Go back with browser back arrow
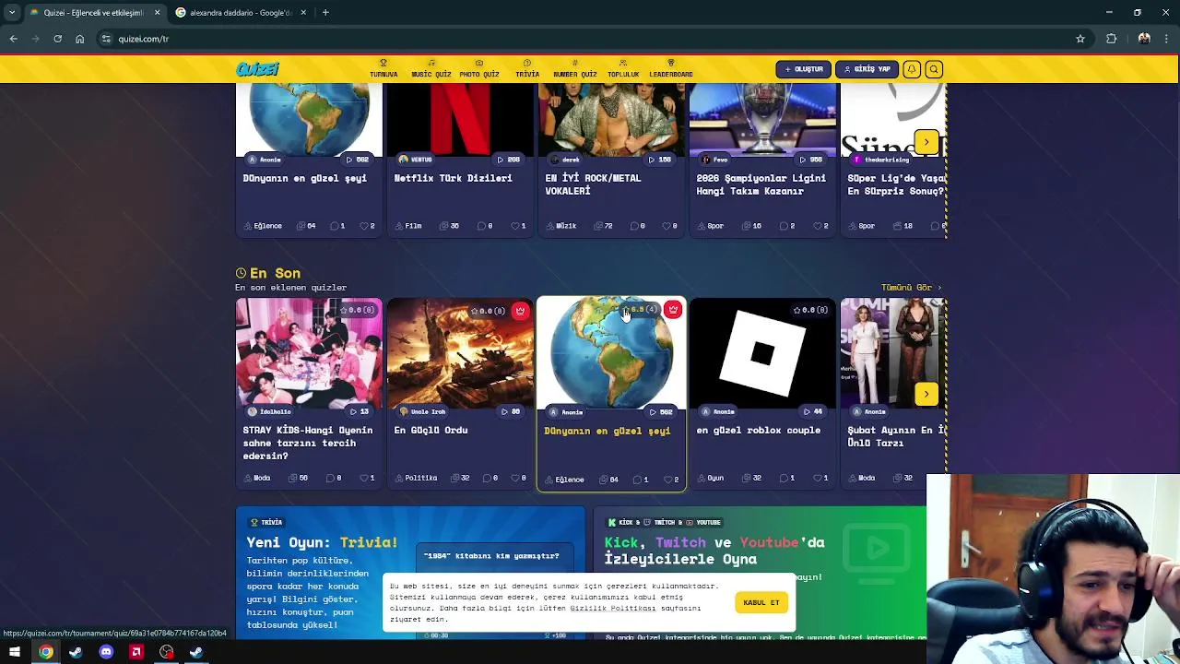The height and width of the screenshot is (664, 1180). (x=13, y=39)
